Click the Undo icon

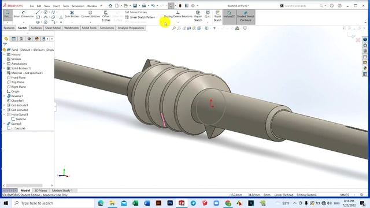coord(153,6)
